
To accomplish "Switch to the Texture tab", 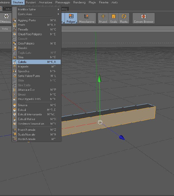I will [x=7, y=9].
